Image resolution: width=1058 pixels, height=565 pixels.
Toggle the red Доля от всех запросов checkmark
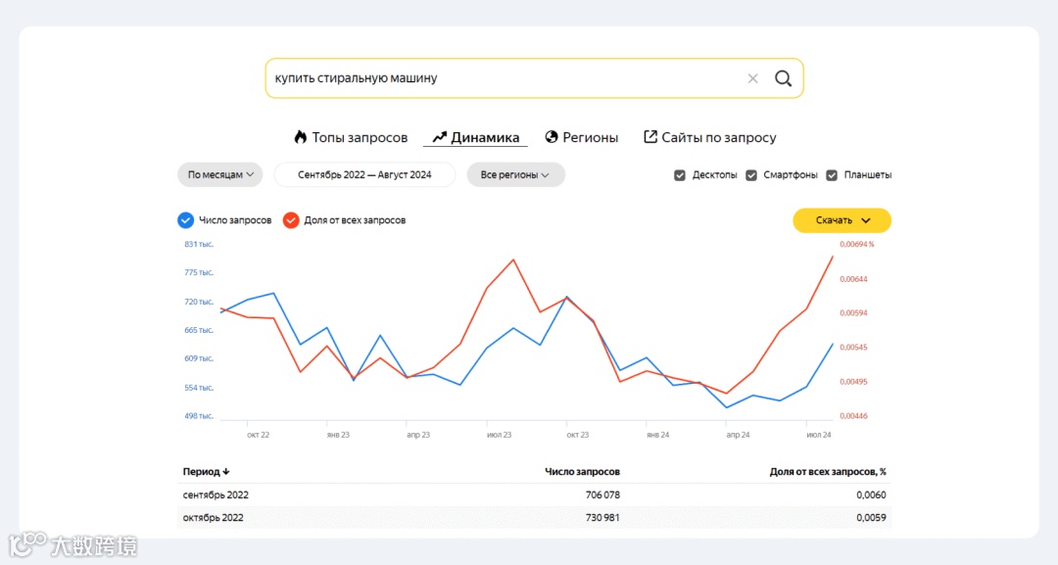tap(291, 220)
